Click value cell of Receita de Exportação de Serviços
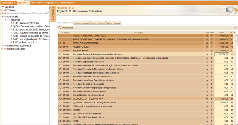This screenshot has height=125, width=238. pos(222,62)
